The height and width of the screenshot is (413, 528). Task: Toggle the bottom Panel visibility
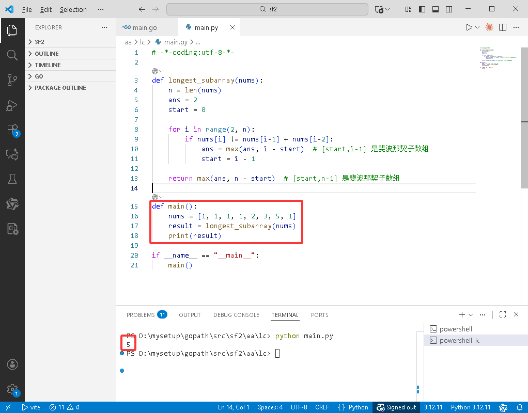coord(436,9)
